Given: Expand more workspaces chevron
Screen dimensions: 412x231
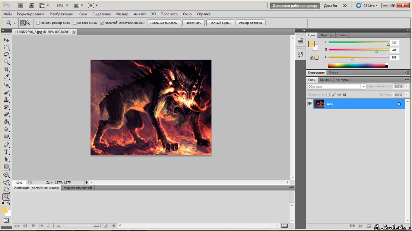Looking at the screenshot, I should [x=345, y=5].
